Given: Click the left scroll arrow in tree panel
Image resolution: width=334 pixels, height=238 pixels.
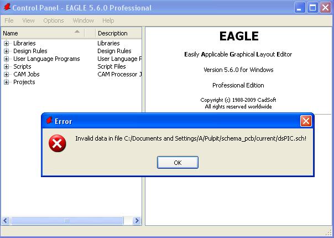Looking at the screenshot, I should coord(6,220).
